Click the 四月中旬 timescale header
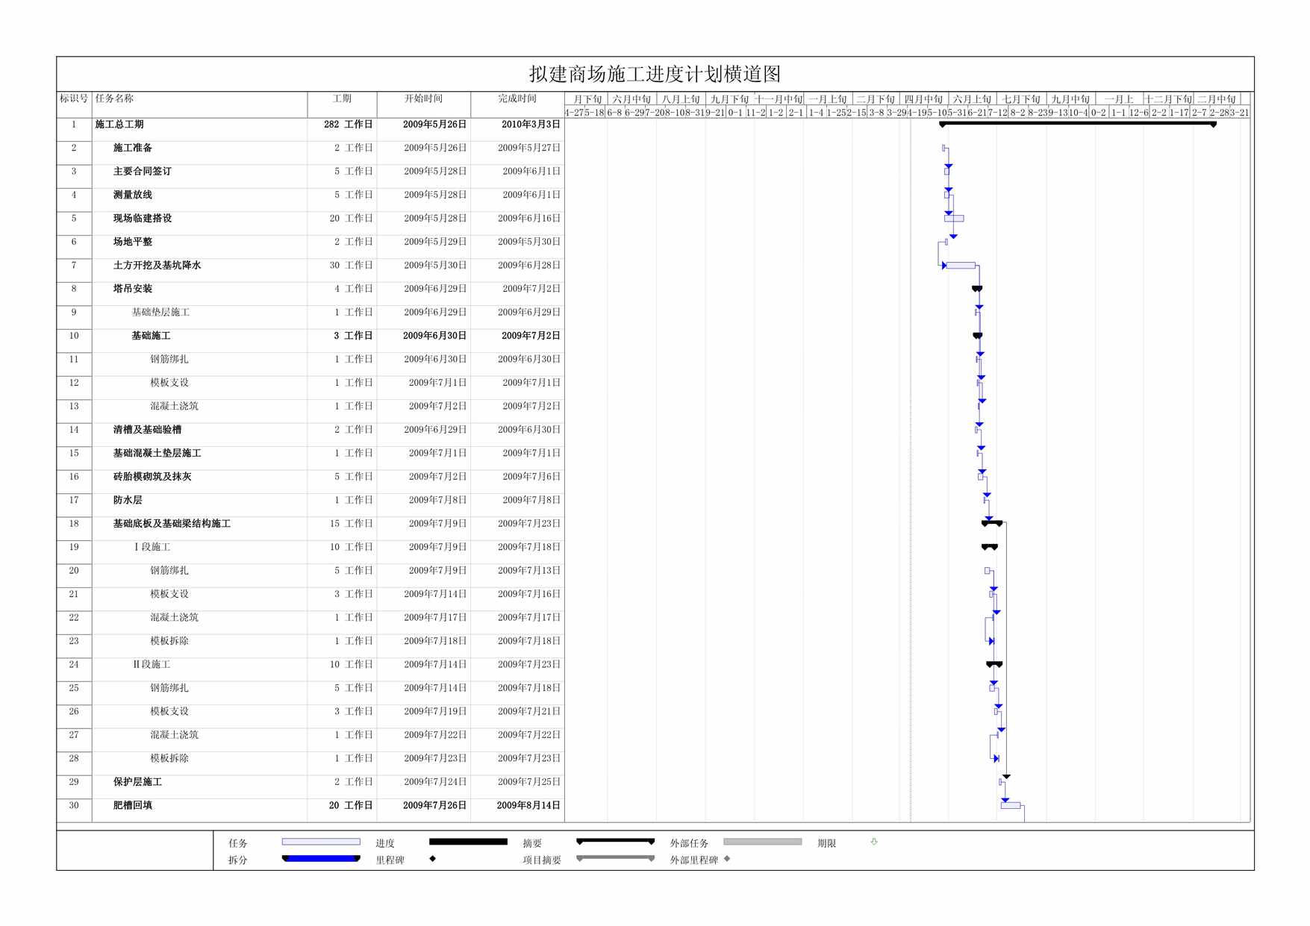This screenshot has height=926, width=1310. [x=924, y=99]
